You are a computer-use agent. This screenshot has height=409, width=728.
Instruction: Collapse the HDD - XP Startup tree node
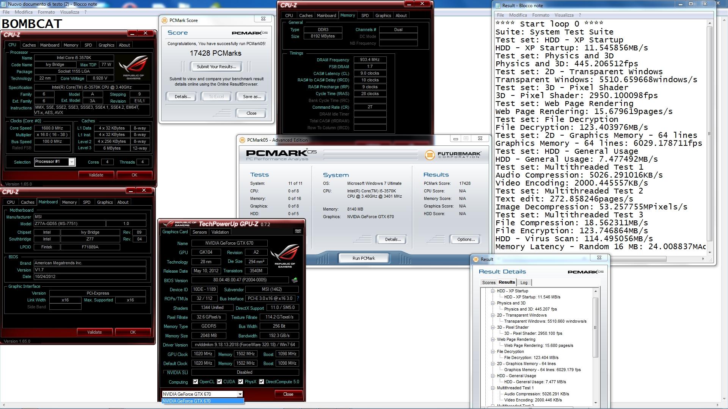[x=493, y=291]
